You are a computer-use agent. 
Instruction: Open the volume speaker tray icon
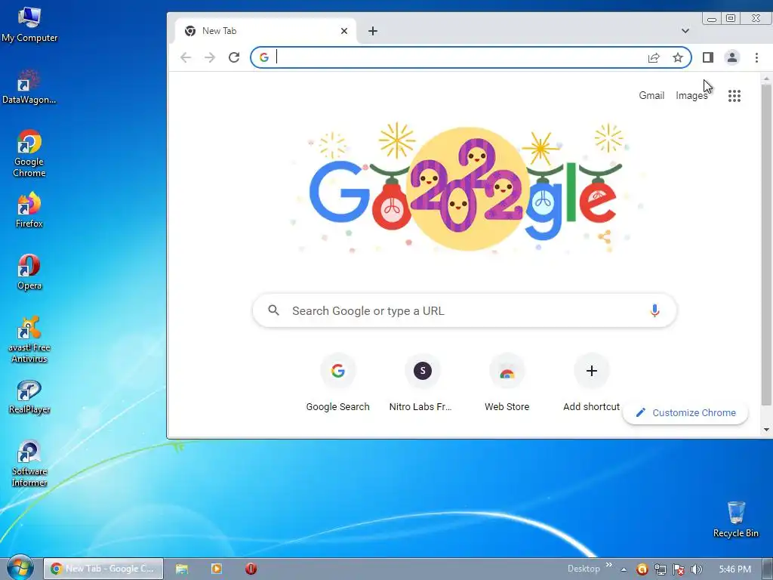696,569
